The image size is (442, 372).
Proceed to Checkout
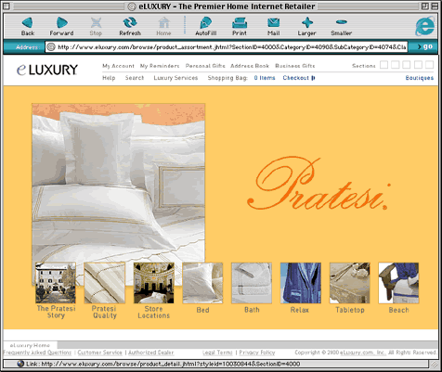pyautogui.click(x=299, y=78)
